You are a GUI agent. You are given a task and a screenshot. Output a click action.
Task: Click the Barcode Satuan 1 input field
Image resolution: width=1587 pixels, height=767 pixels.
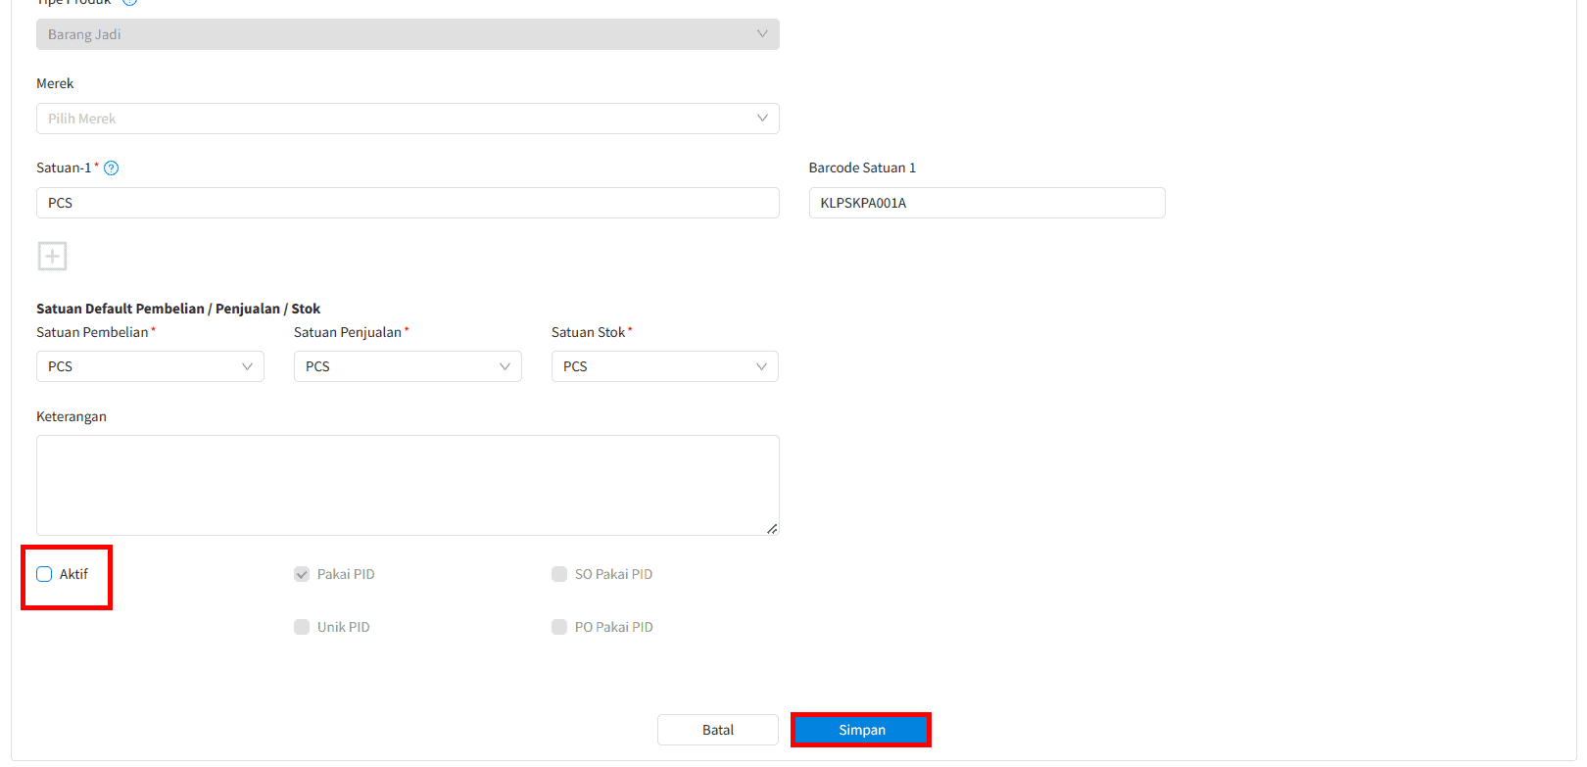pos(986,203)
